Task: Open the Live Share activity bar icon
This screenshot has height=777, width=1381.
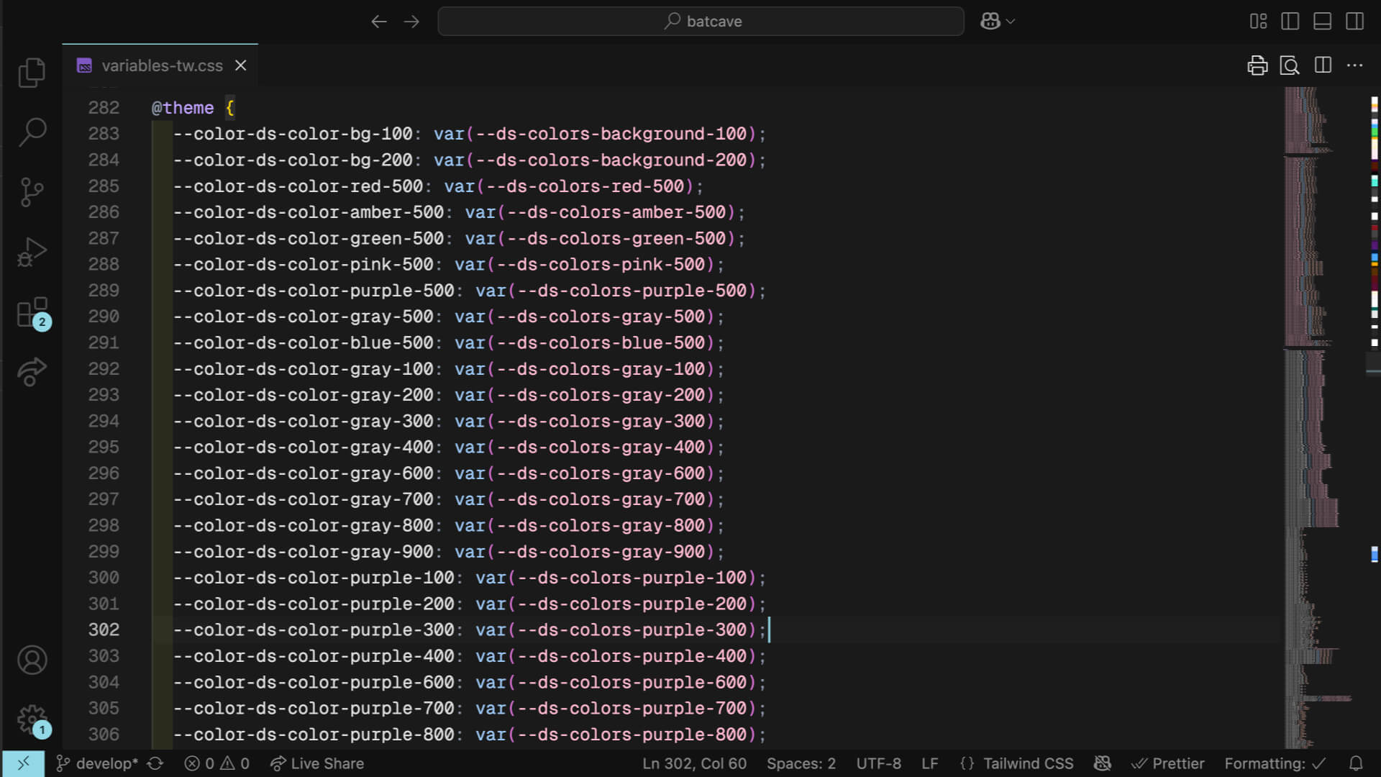Action: click(x=32, y=372)
